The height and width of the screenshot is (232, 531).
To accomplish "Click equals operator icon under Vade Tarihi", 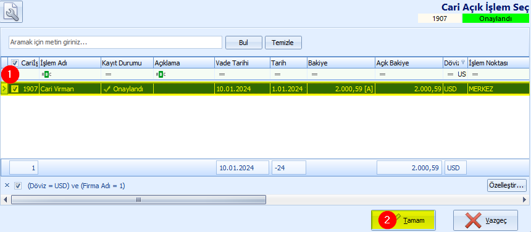I will pyautogui.click(x=222, y=74).
